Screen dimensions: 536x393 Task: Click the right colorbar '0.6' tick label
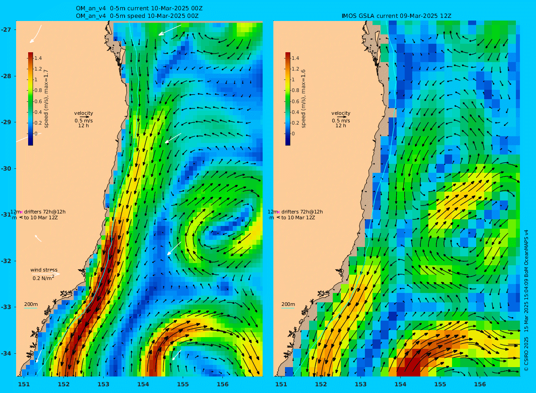[x=296, y=101]
